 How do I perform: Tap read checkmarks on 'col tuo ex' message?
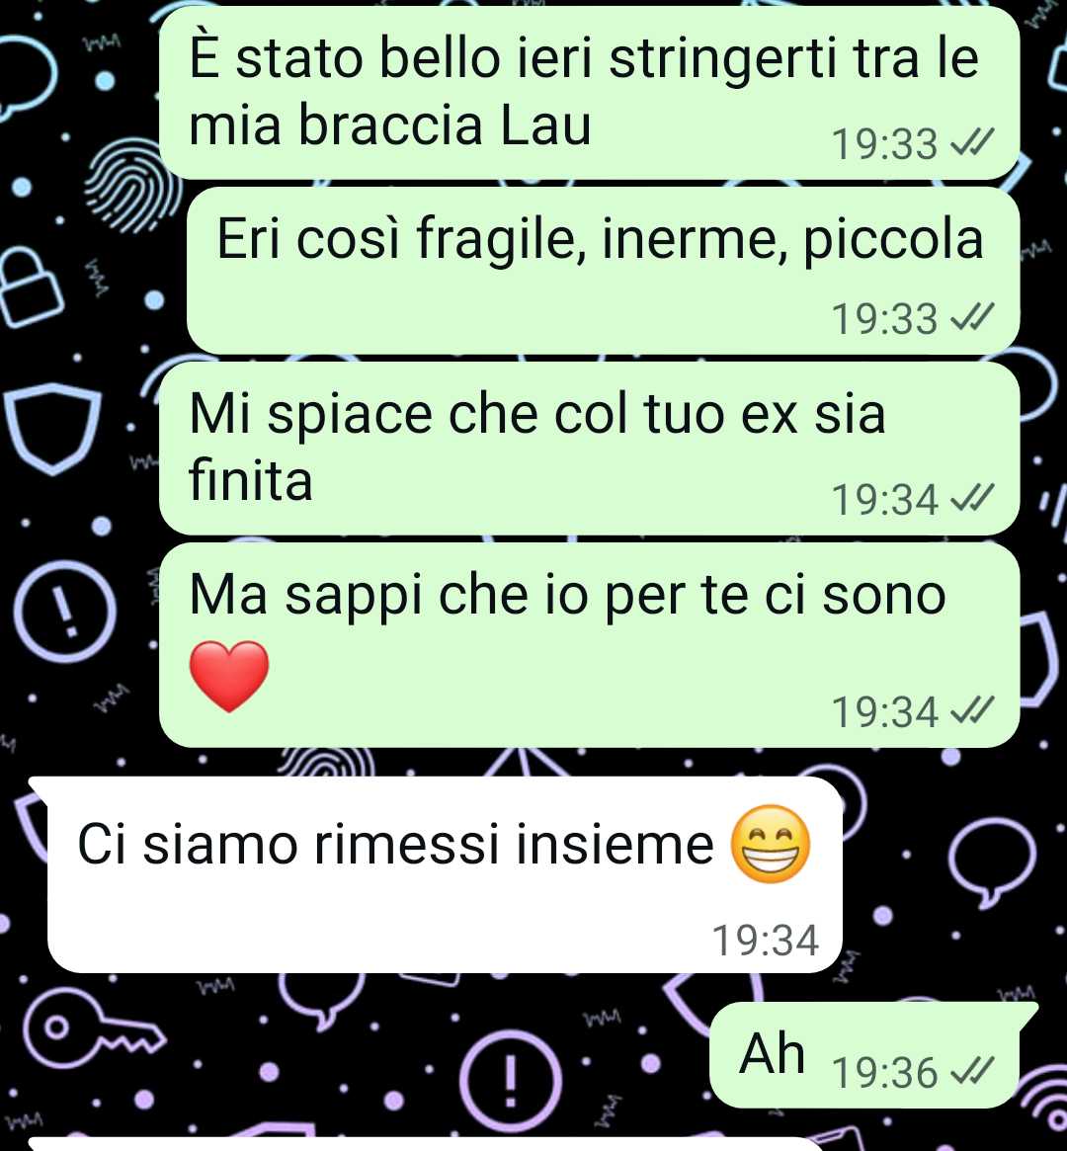(x=971, y=498)
